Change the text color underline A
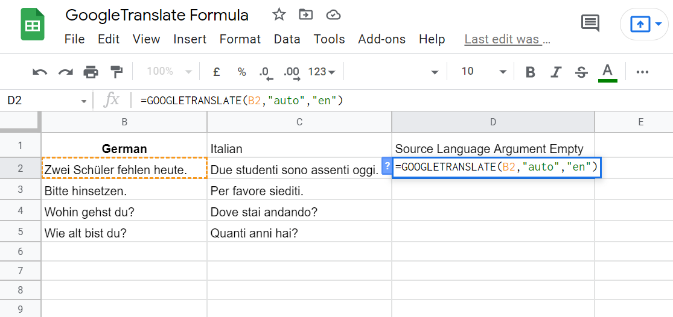The height and width of the screenshot is (317, 673). (607, 72)
